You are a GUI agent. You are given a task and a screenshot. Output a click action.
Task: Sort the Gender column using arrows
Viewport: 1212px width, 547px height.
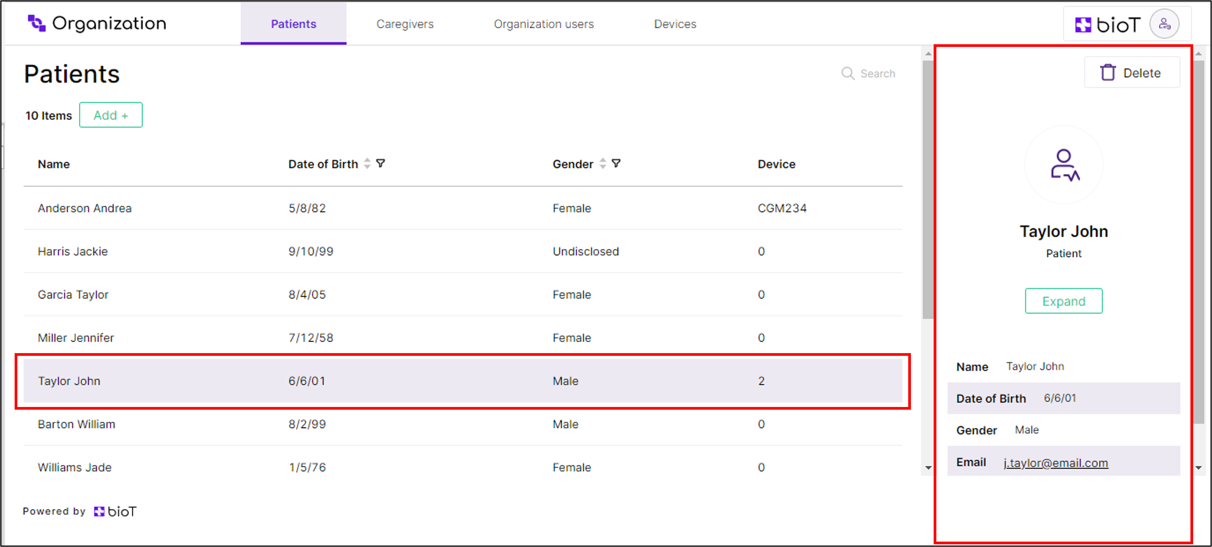(x=603, y=163)
